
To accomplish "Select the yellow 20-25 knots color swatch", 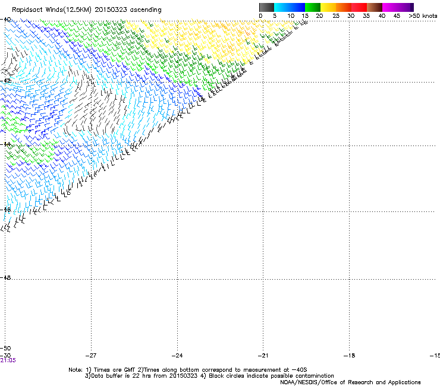I will [328, 7].
